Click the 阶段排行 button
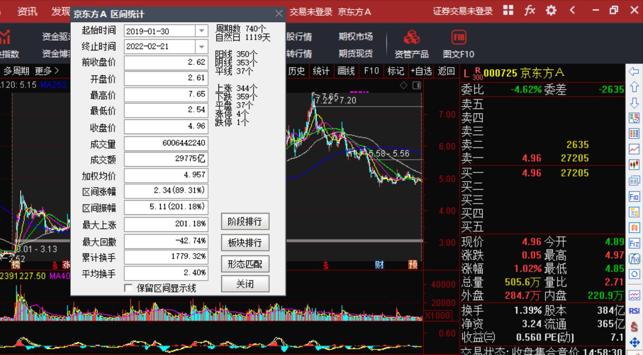Image resolution: width=643 pixels, height=355 pixels. coord(245,221)
